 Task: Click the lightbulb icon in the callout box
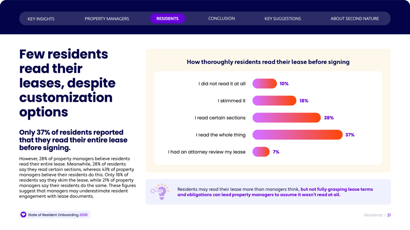pyautogui.click(x=161, y=191)
